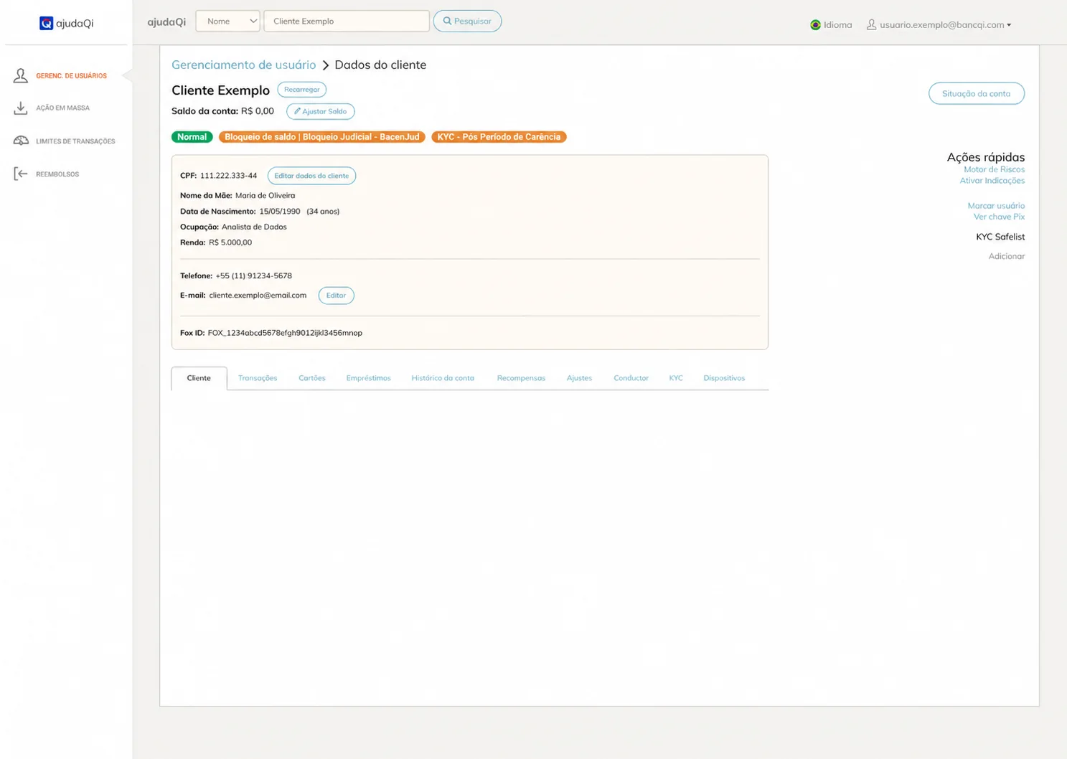The image size is (1067, 759).
Task: Switch to the Ajustes tab
Action: click(579, 378)
